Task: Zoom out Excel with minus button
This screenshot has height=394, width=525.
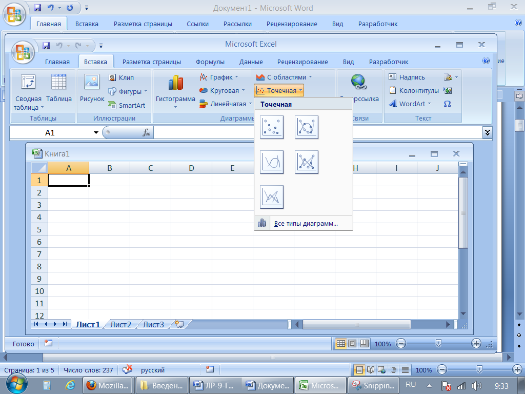Action: point(401,343)
